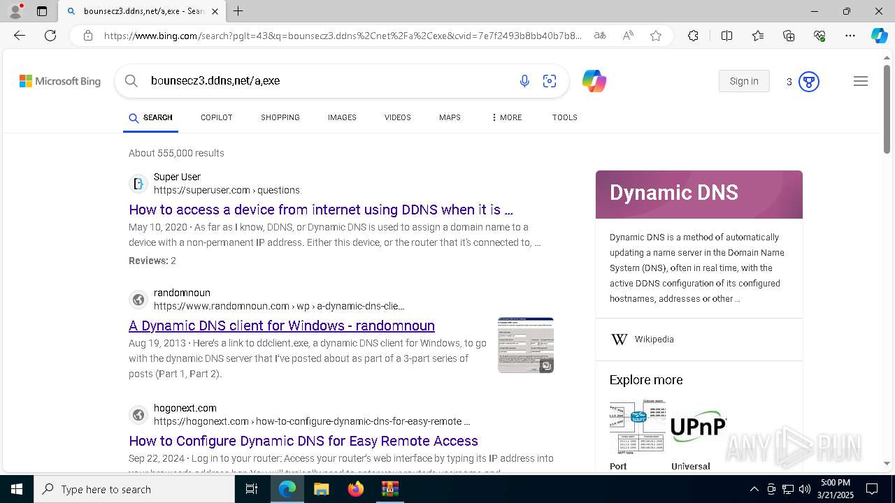Open Super User result about DDNS access
The width and height of the screenshot is (895, 503).
(321, 210)
